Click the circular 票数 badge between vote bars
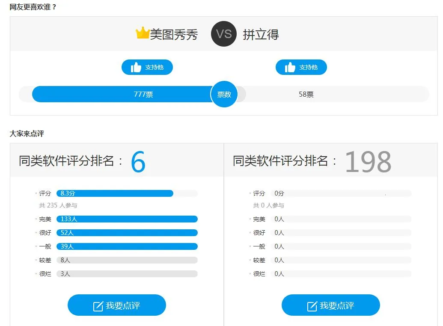Image resolution: width=443 pixels, height=326 pixels. coord(224,94)
